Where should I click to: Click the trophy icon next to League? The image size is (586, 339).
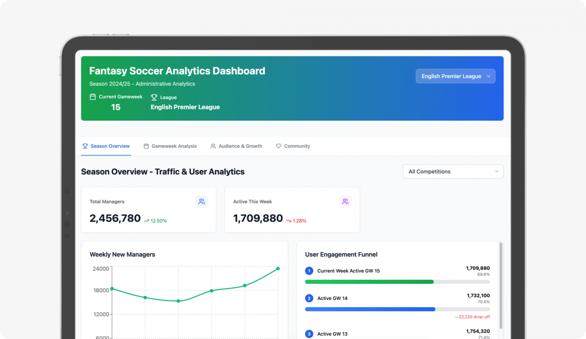pos(154,97)
